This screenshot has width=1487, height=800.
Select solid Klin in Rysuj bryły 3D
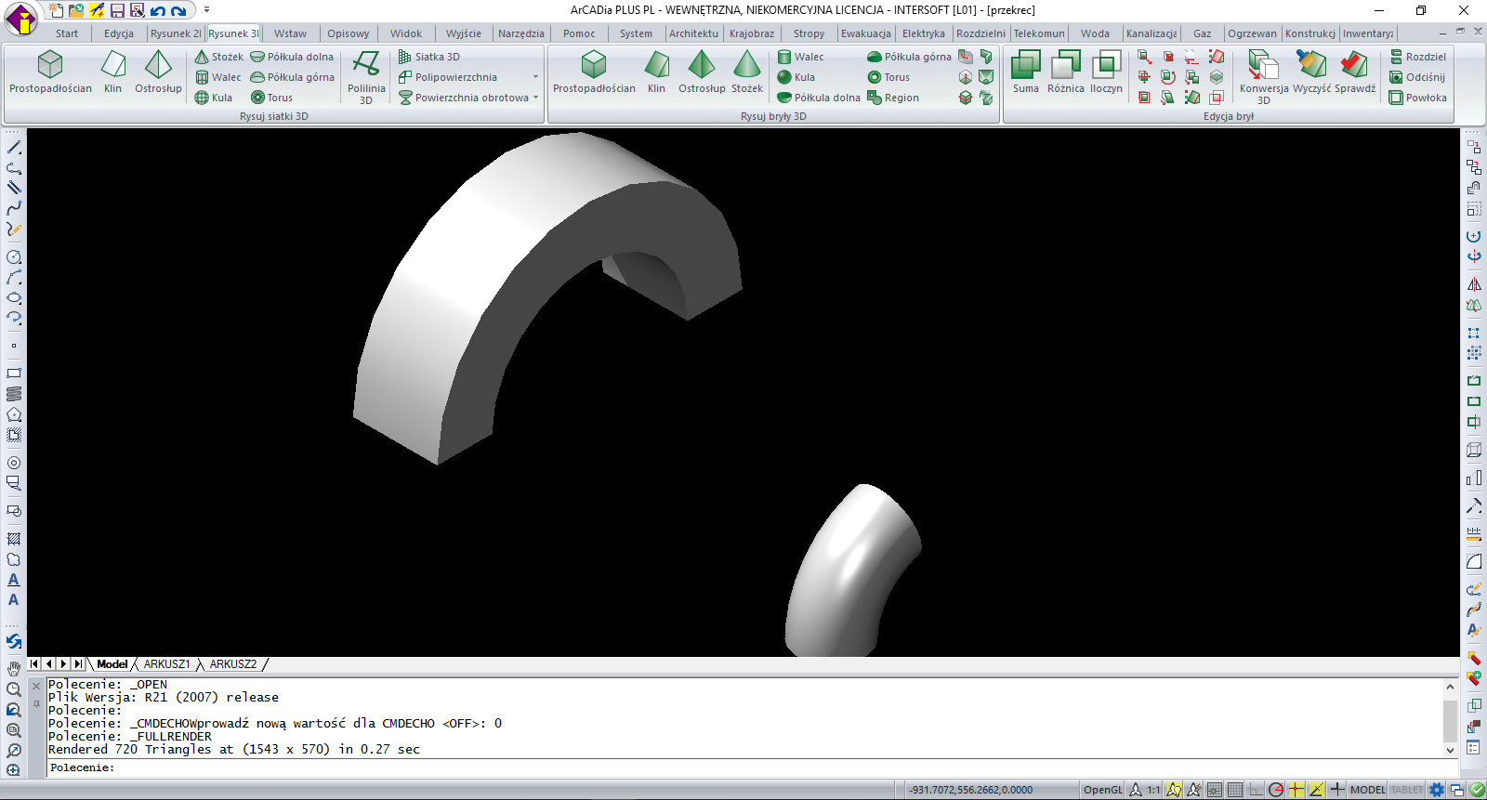pos(656,72)
